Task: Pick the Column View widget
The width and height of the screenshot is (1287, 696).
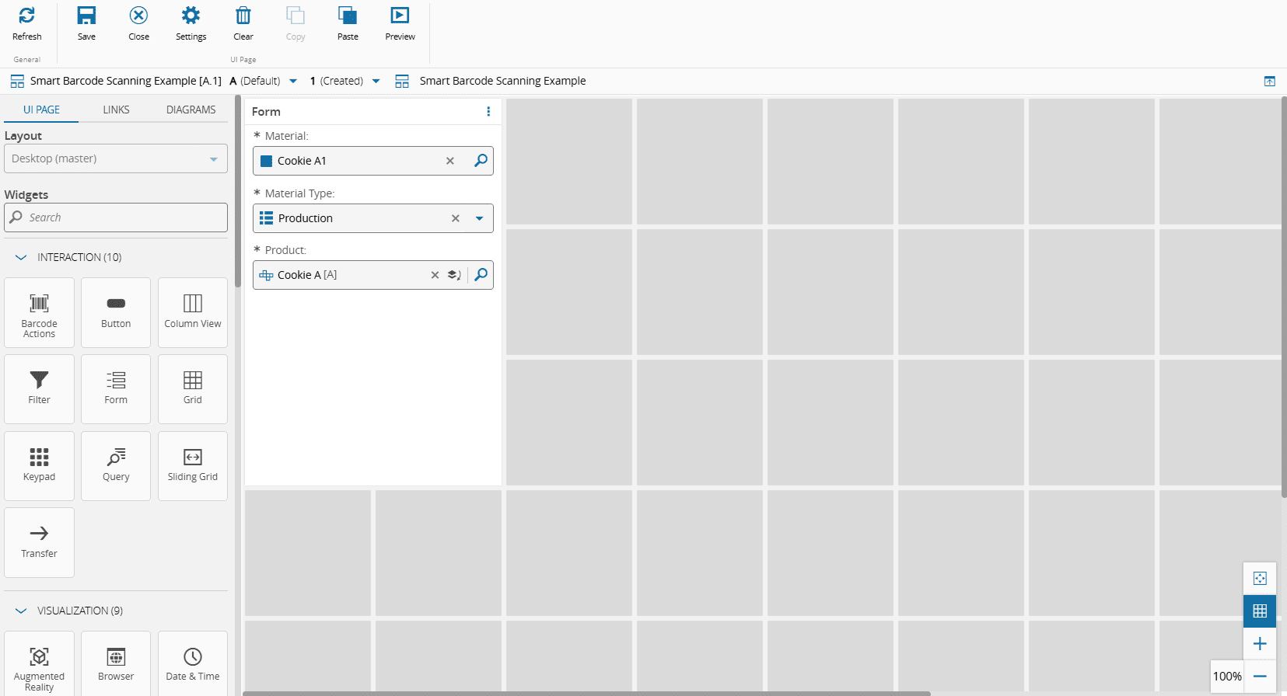Action: pyautogui.click(x=193, y=312)
